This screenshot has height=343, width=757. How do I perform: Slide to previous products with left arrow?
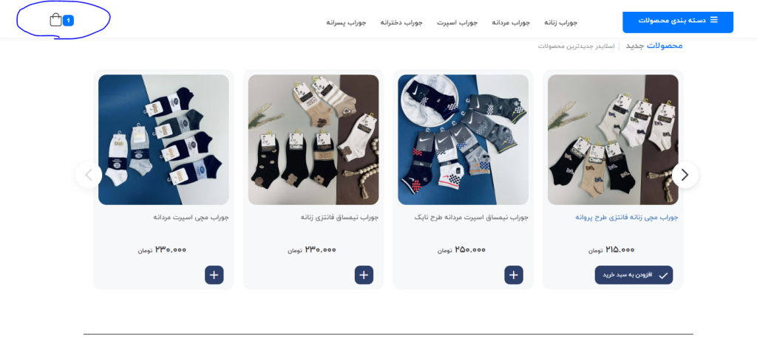click(89, 175)
